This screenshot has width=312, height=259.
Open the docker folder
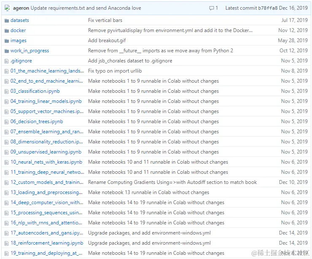pyautogui.click(x=18, y=30)
